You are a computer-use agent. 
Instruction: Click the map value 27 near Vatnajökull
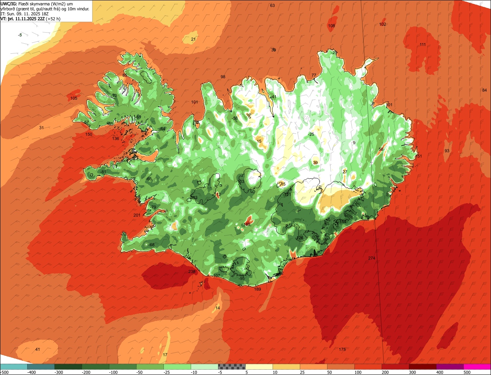(345, 171)
